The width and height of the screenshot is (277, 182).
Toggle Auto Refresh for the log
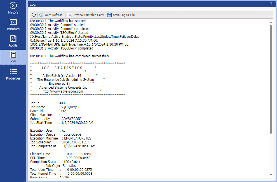(x=51, y=15)
